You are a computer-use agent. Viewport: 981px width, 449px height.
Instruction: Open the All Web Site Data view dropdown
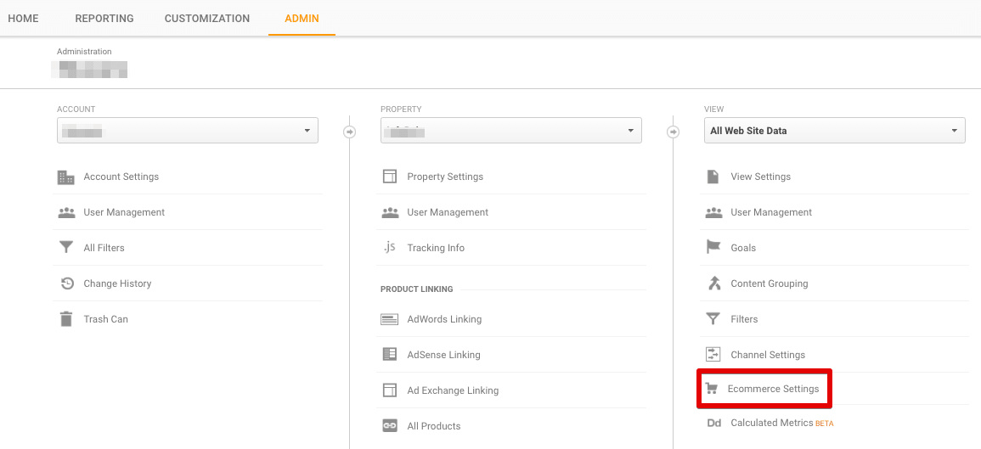tap(835, 131)
